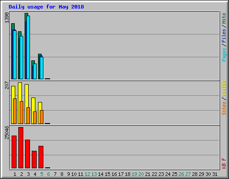Screen dimensions: 229x179
Task: Pick the orange Sites bar for day 1
Action: (15, 111)
